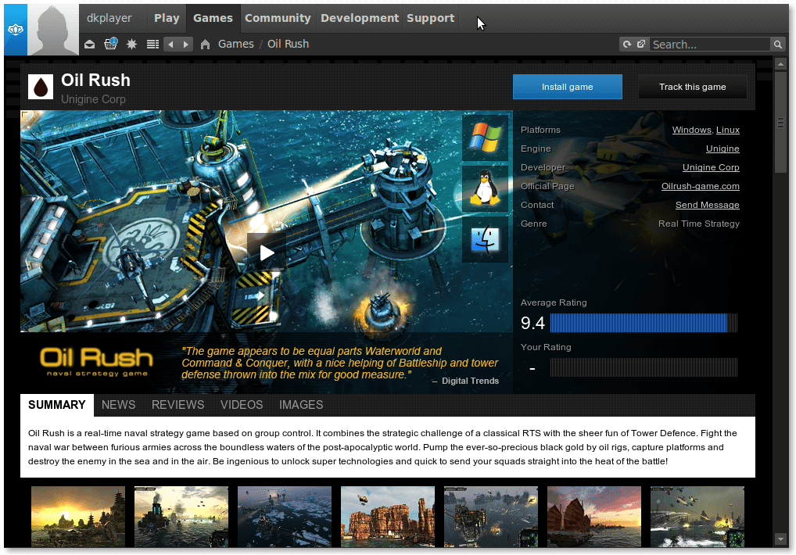Play the Oil Rush trailer video

(267, 252)
